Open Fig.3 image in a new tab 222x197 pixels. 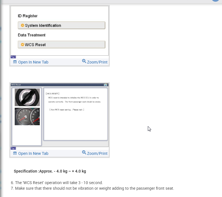[x=31, y=62]
